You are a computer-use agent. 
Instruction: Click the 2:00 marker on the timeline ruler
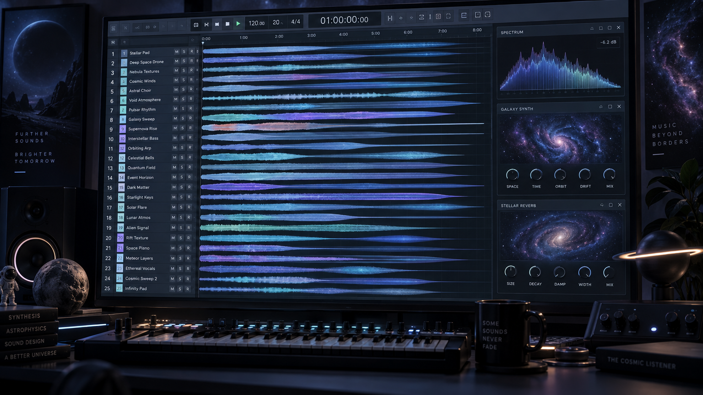[x=279, y=37]
